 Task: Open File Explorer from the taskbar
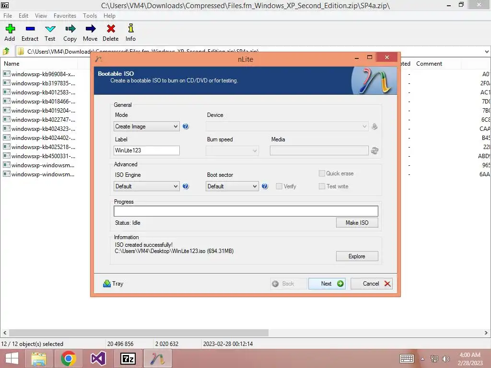(x=39, y=358)
